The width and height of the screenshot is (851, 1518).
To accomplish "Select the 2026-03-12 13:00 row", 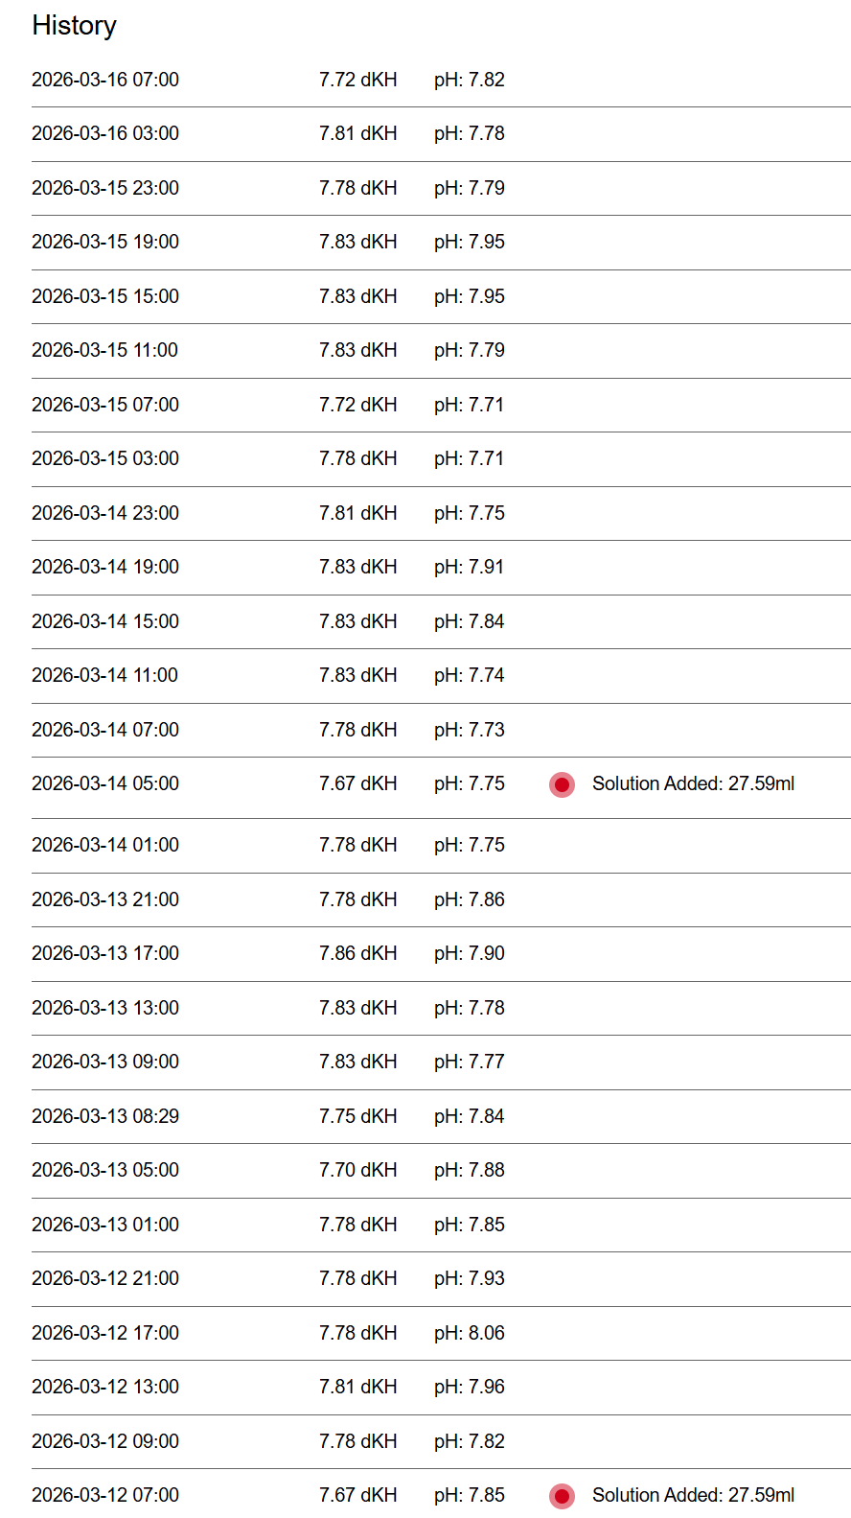I will 105,1387.
